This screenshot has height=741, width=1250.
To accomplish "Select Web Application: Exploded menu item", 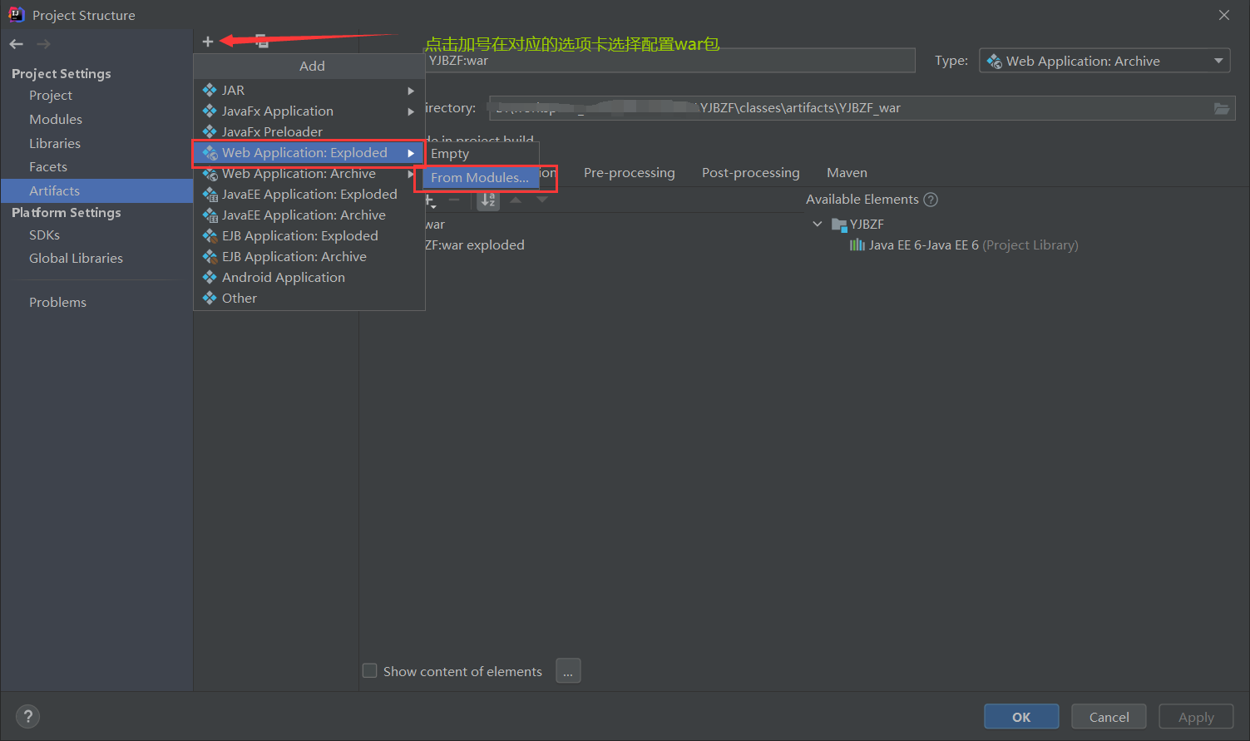I will 309,153.
